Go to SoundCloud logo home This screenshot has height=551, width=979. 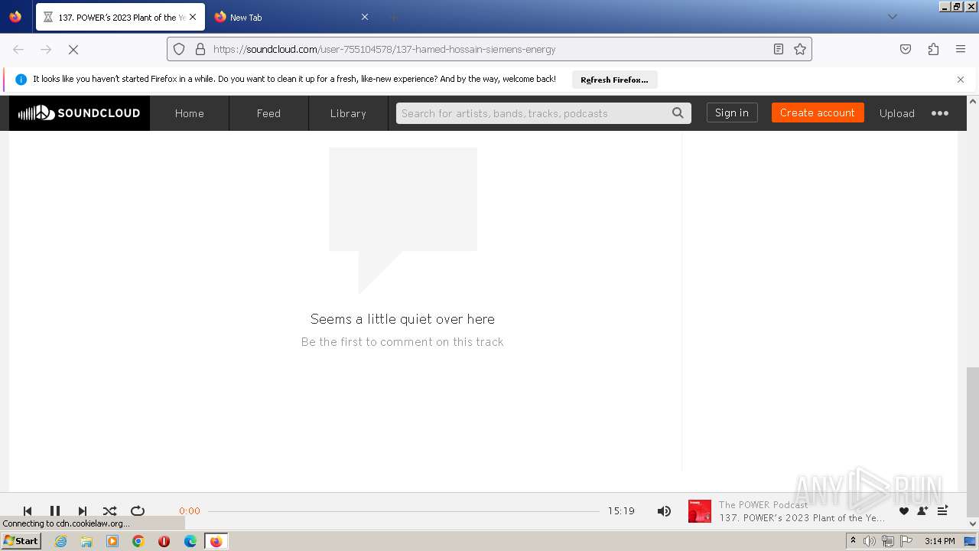pos(80,113)
